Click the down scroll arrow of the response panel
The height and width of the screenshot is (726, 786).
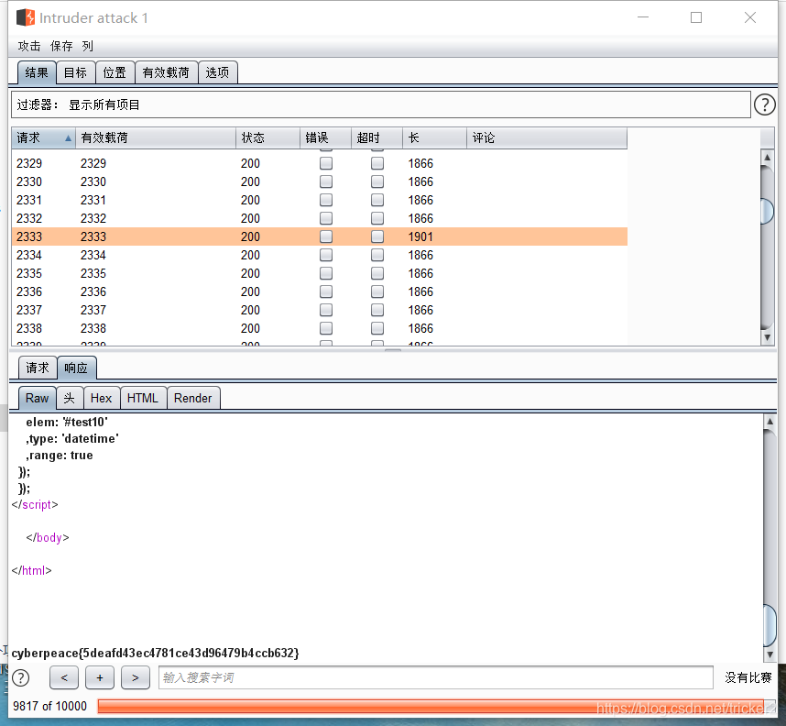click(770, 656)
